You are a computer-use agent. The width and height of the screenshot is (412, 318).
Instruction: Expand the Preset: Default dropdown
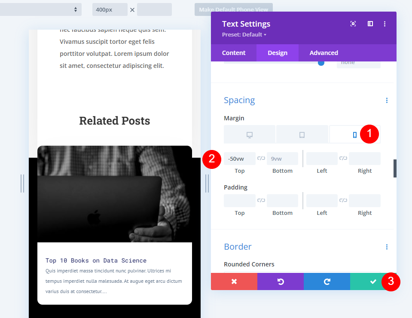tap(244, 35)
